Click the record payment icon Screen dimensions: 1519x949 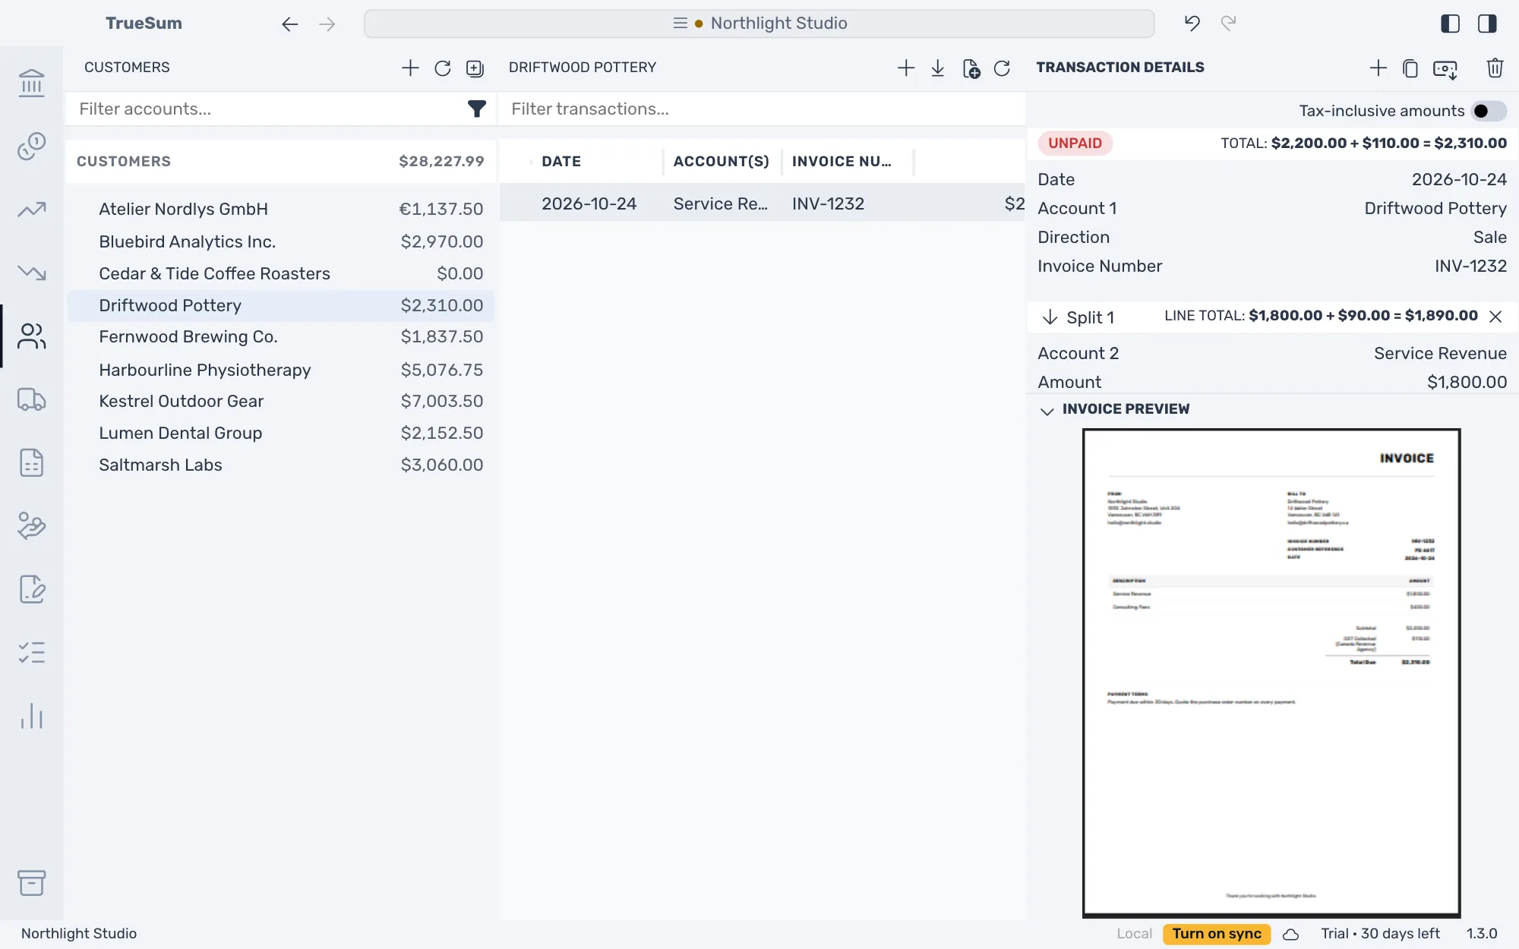(1445, 69)
